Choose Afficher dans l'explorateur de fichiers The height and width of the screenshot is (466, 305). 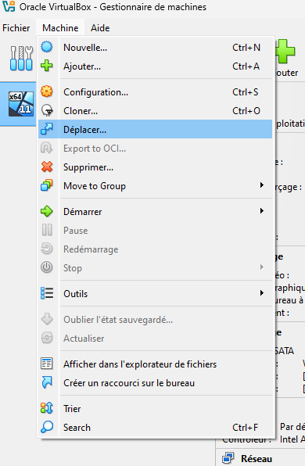155,364
